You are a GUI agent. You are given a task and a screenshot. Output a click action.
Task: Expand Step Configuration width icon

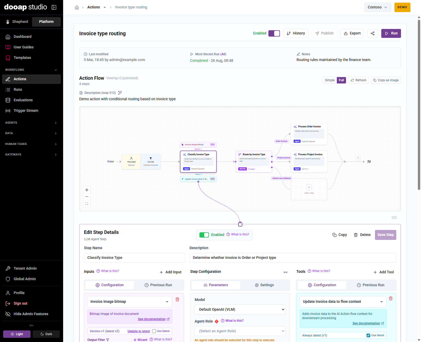click(285, 272)
